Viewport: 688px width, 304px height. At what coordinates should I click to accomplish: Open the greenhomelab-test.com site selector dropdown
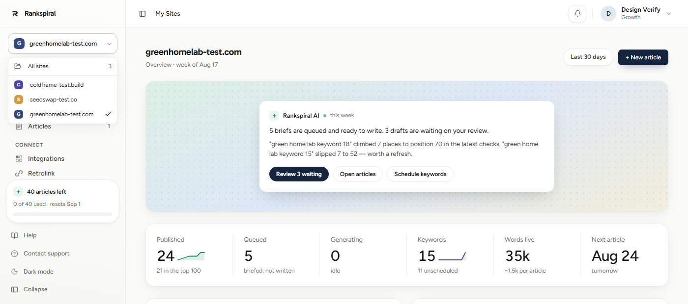pyautogui.click(x=62, y=44)
